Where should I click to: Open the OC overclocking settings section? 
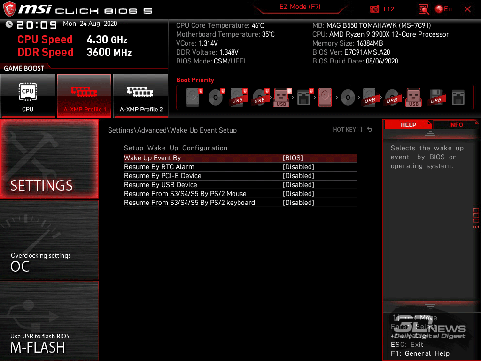pyautogui.click(x=49, y=240)
